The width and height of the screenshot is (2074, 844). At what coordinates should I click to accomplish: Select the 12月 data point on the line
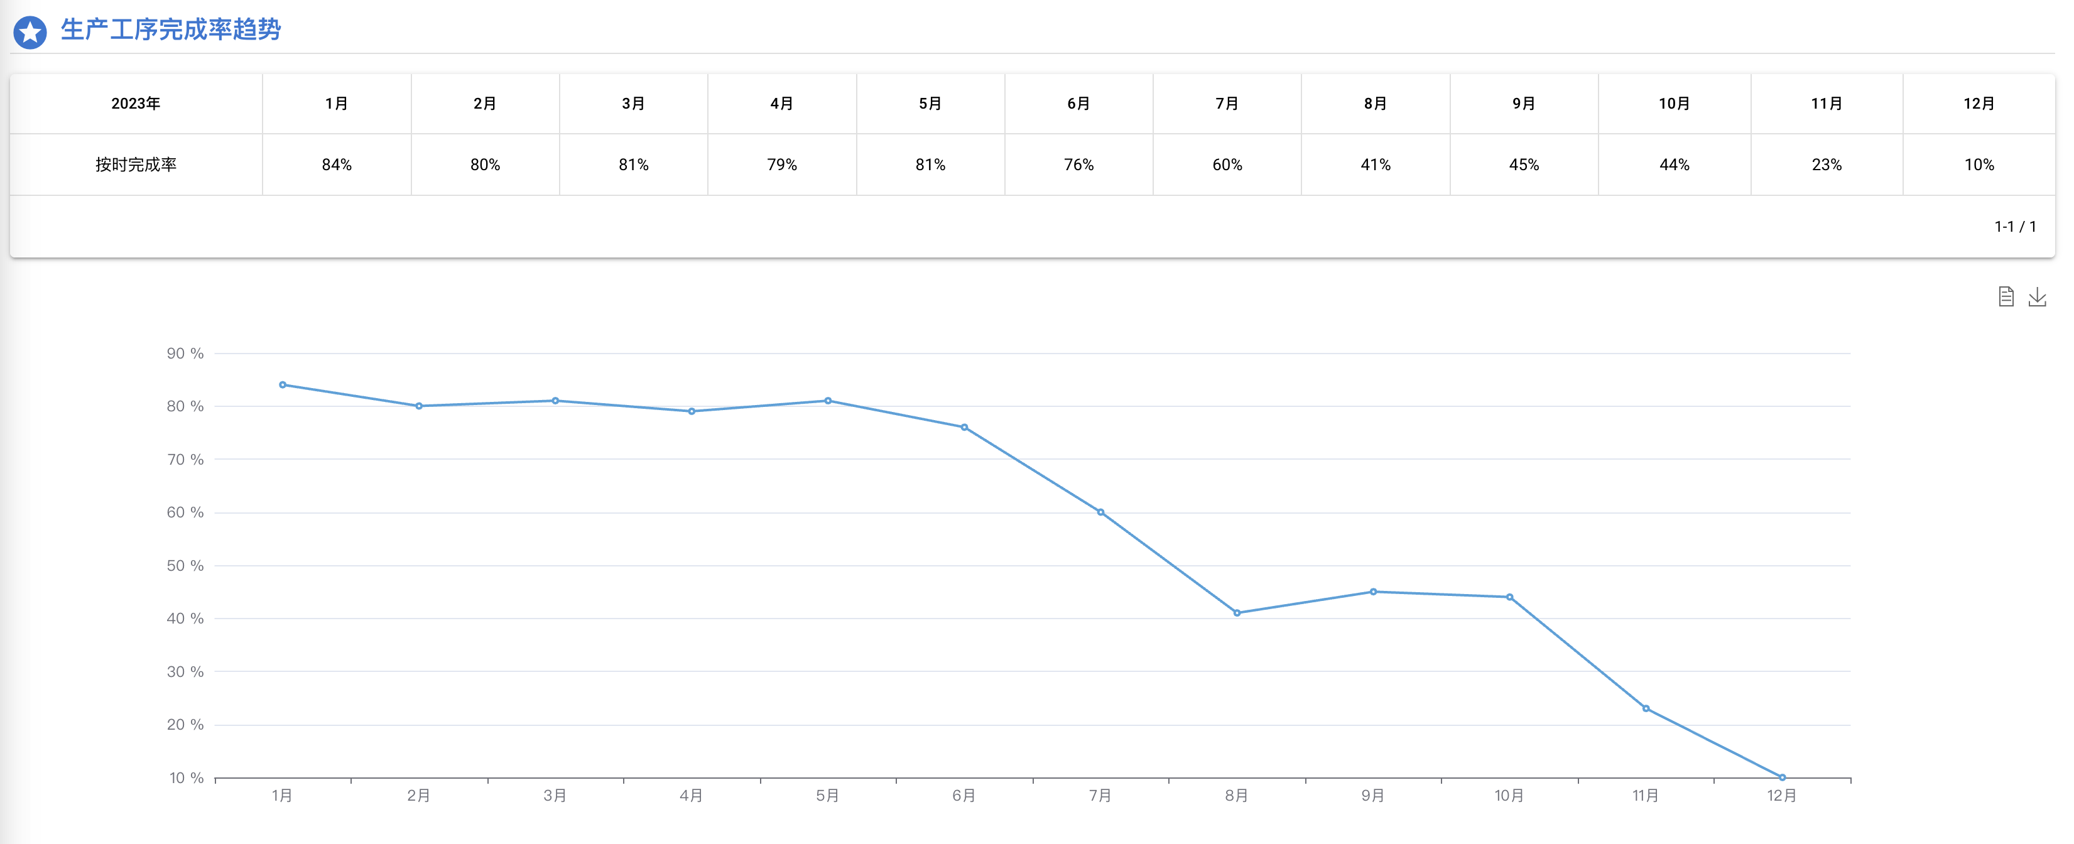pyautogui.click(x=1782, y=777)
